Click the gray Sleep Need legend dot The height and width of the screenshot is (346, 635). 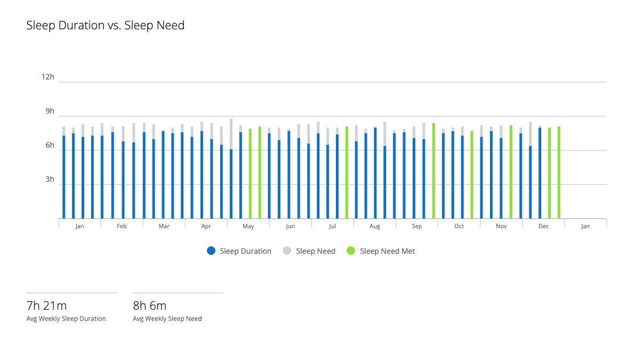(287, 251)
